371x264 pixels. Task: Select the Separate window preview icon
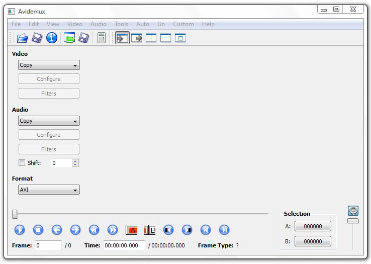(x=180, y=38)
